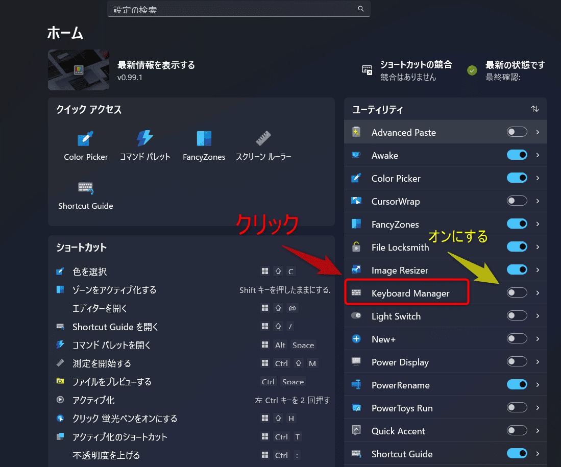Click the green up-to-date checkmark icon
The height and width of the screenshot is (467, 561).
click(472, 70)
